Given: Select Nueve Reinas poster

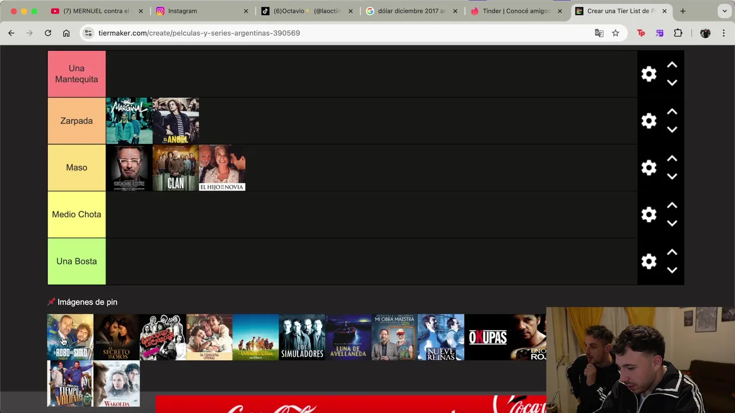Looking at the screenshot, I should 441,337.
